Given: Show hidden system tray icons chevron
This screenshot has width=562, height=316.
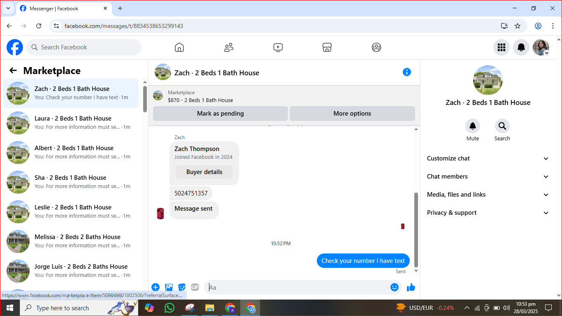Looking at the screenshot, I should point(467,308).
